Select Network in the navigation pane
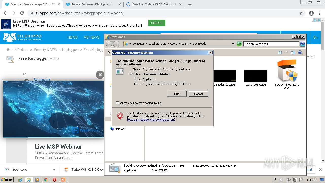Viewport: 325px width, 183px height. tap(120, 129)
